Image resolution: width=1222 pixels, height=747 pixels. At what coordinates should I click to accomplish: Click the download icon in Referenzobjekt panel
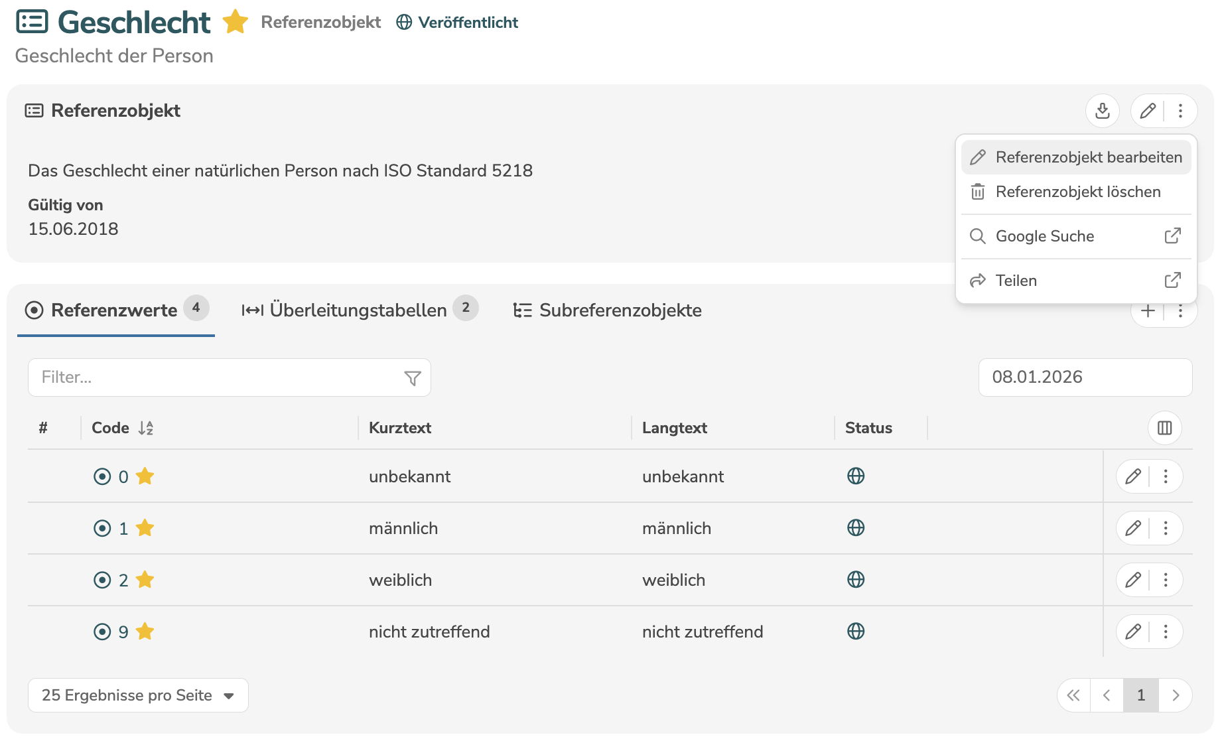point(1102,111)
